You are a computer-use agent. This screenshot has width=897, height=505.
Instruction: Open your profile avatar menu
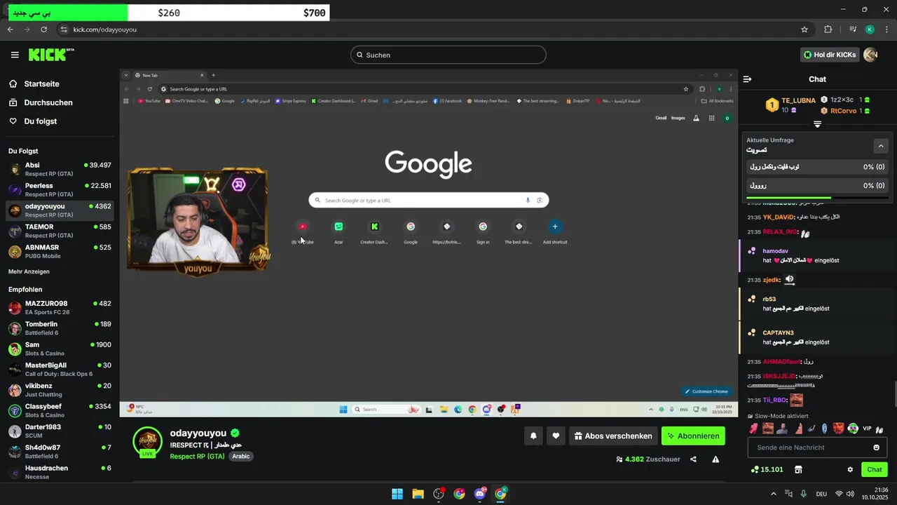(870, 55)
